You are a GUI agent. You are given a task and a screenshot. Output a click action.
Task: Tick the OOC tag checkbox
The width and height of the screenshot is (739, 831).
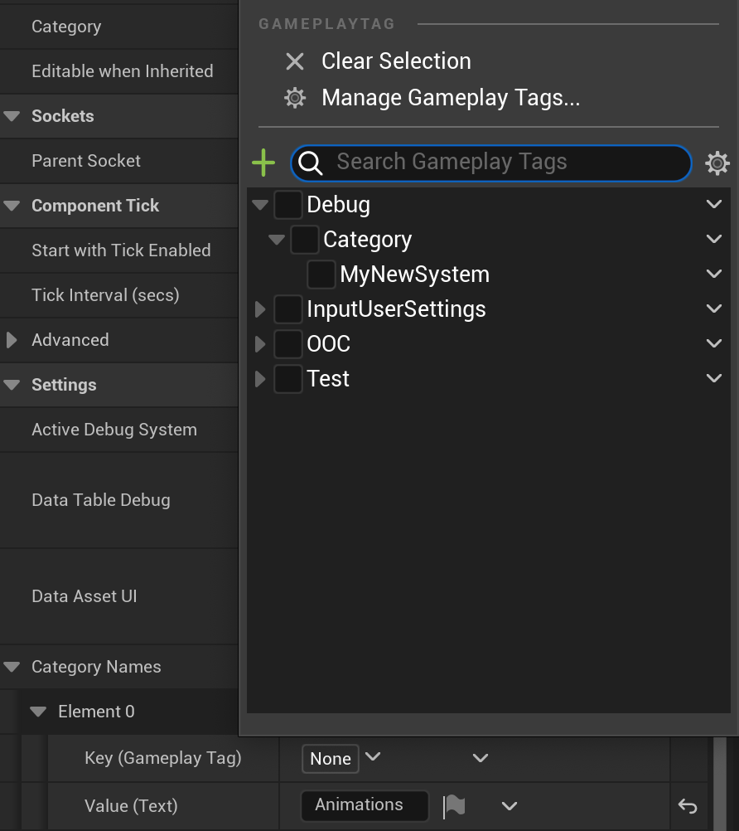coord(288,344)
